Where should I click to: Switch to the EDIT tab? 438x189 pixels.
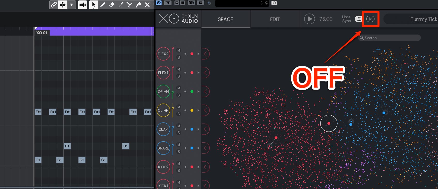(x=275, y=19)
